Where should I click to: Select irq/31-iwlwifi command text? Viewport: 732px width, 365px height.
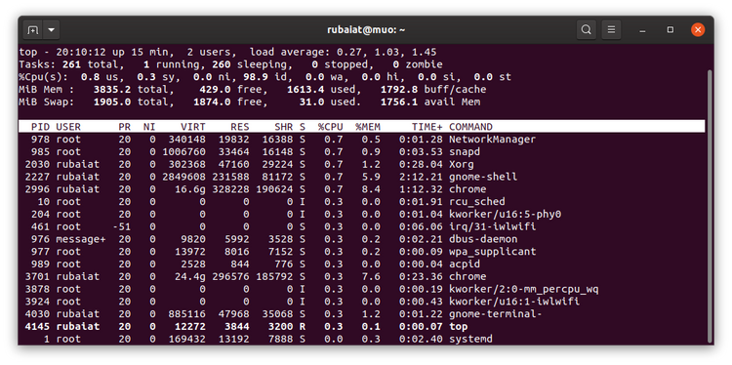point(493,226)
